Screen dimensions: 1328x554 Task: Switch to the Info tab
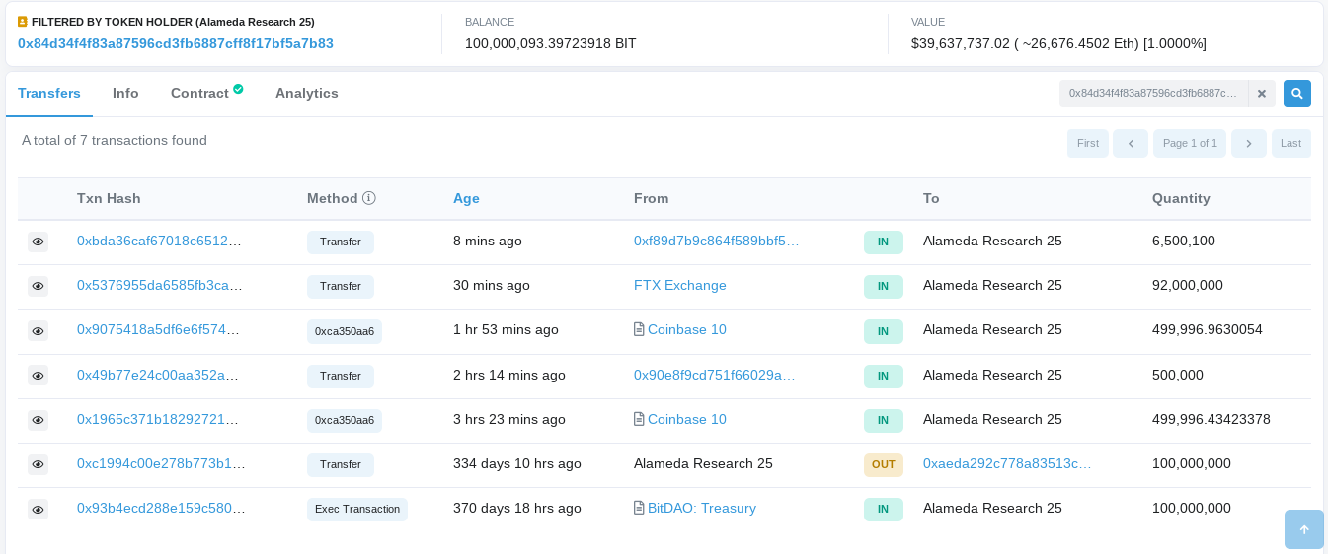tap(125, 93)
